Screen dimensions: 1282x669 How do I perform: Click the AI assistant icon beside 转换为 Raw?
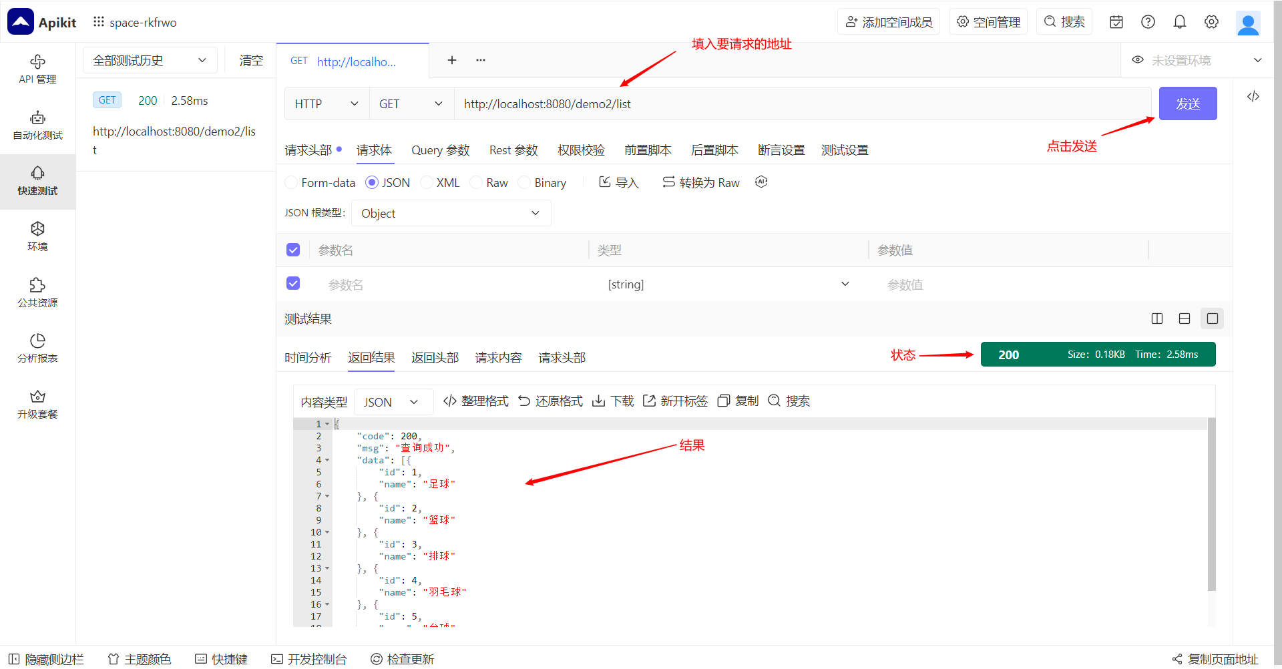coord(761,182)
